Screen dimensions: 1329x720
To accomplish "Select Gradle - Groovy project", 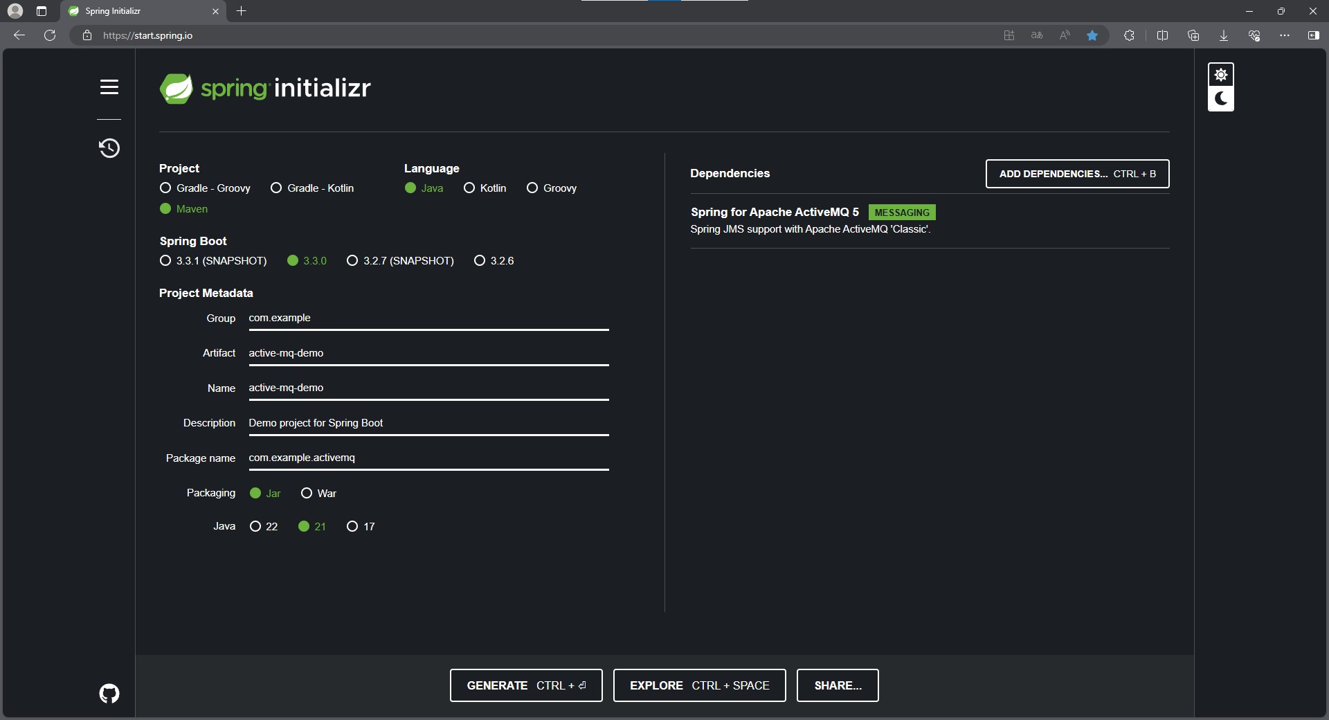I will click(x=205, y=188).
